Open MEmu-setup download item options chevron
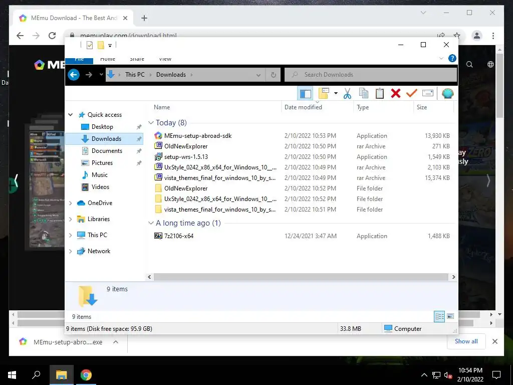This screenshot has height=385, width=513. pyautogui.click(x=116, y=342)
